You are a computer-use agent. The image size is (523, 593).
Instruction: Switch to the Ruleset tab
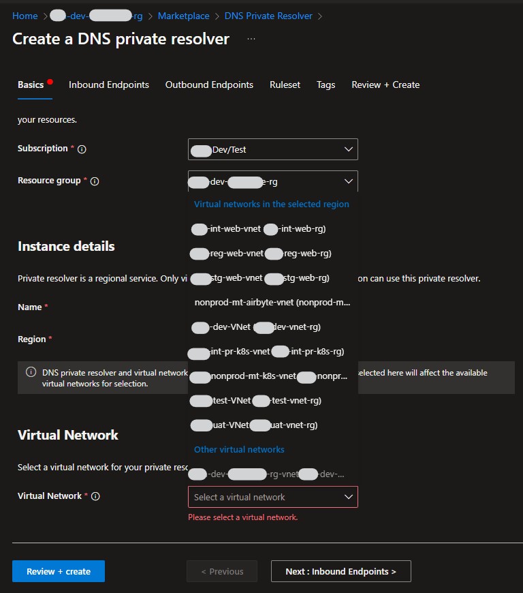coord(285,85)
